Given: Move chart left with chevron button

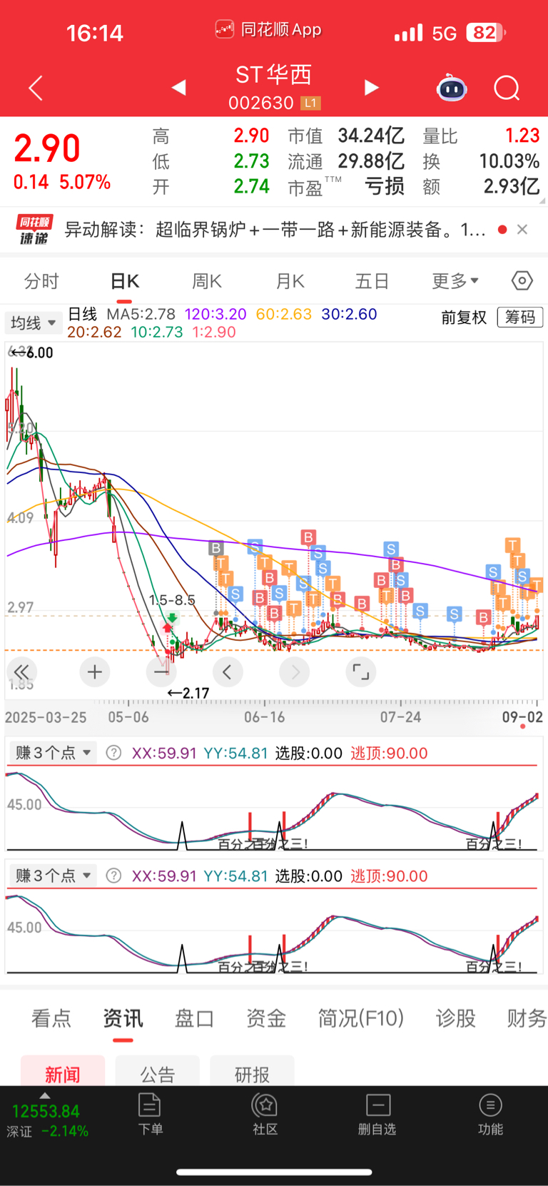Looking at the screenshot, I should [228, 671].
